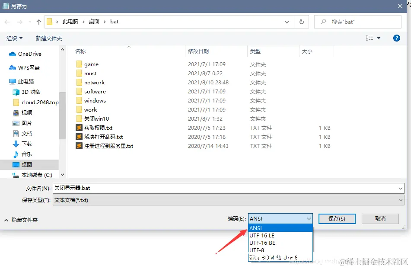Open 图片 library in sidebar
Screen dimensions: 411x269
22,123
